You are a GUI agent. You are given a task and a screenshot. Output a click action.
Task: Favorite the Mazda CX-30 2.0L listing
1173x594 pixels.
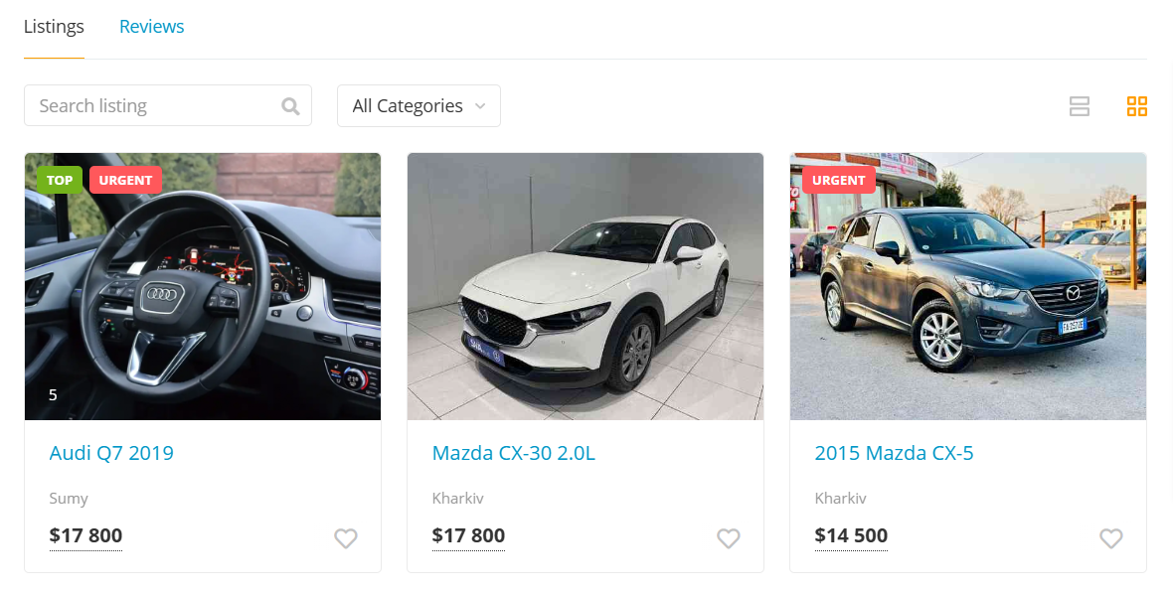tap(729, 538)
